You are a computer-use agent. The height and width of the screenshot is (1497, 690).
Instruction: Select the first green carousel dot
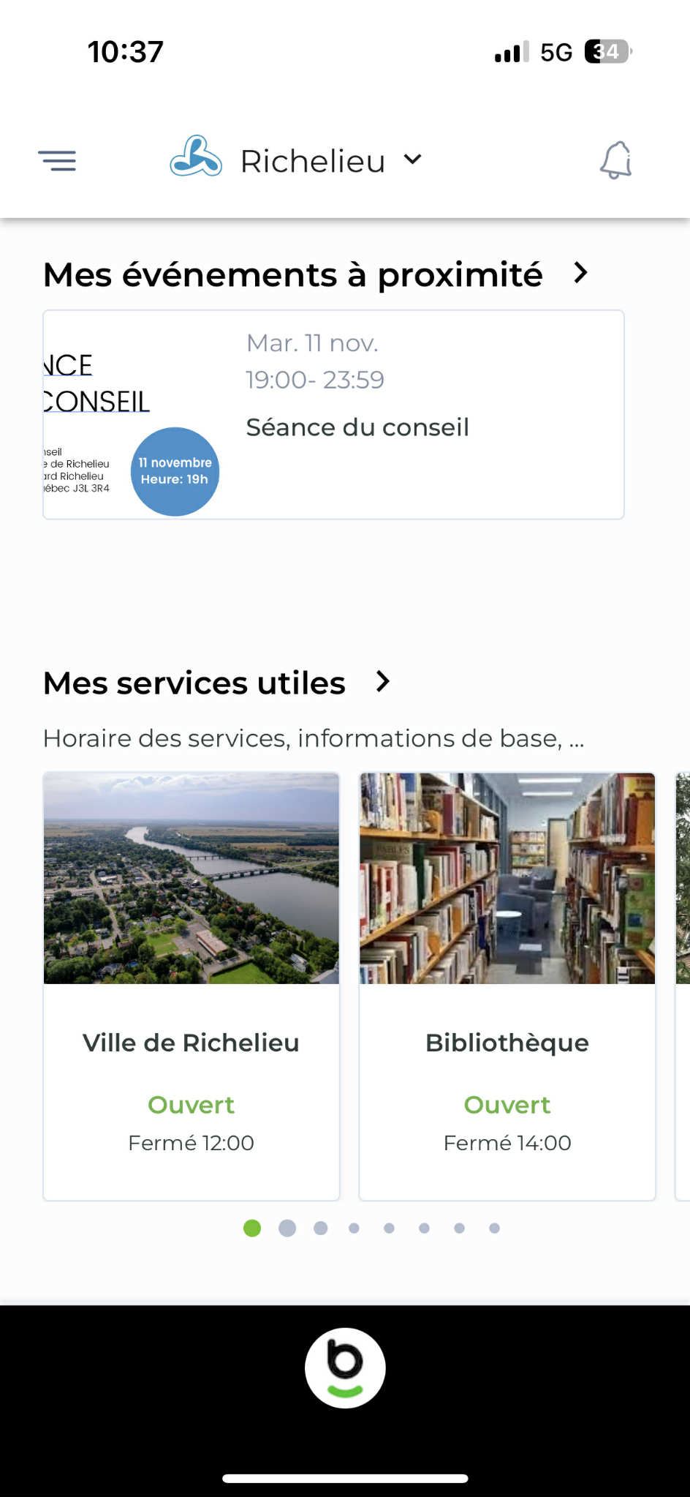252,1228
